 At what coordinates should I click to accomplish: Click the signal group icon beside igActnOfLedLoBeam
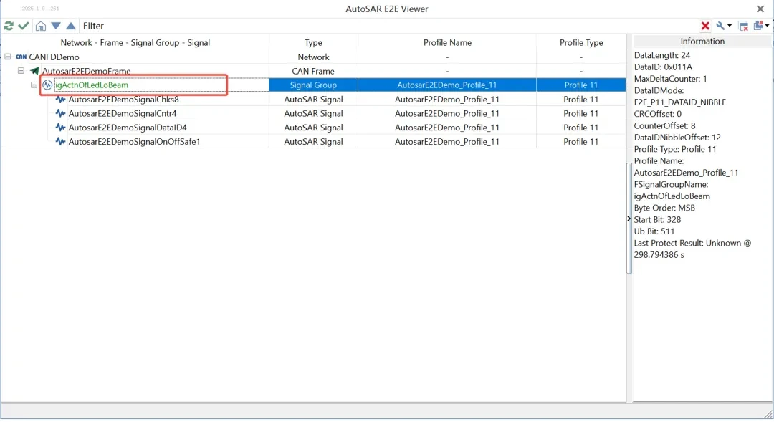(x=47, y=85)
